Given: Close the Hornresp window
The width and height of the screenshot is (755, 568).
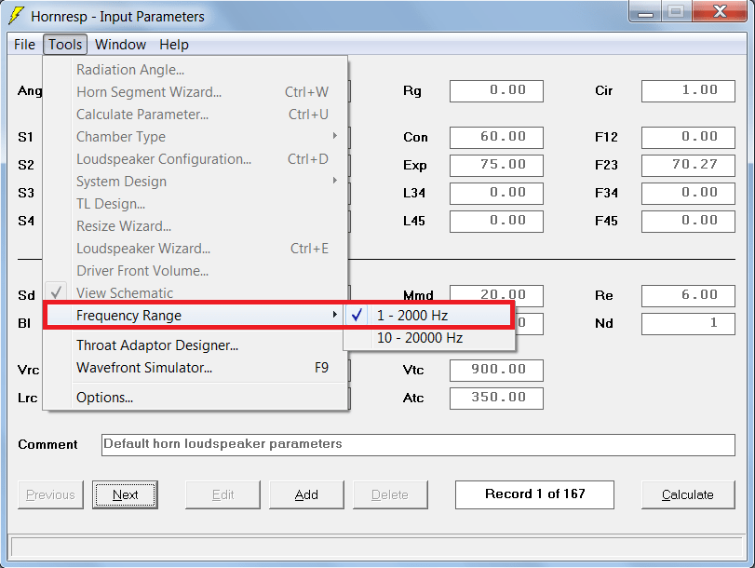Looking at the screenshot, I should [x=720, y=11].
